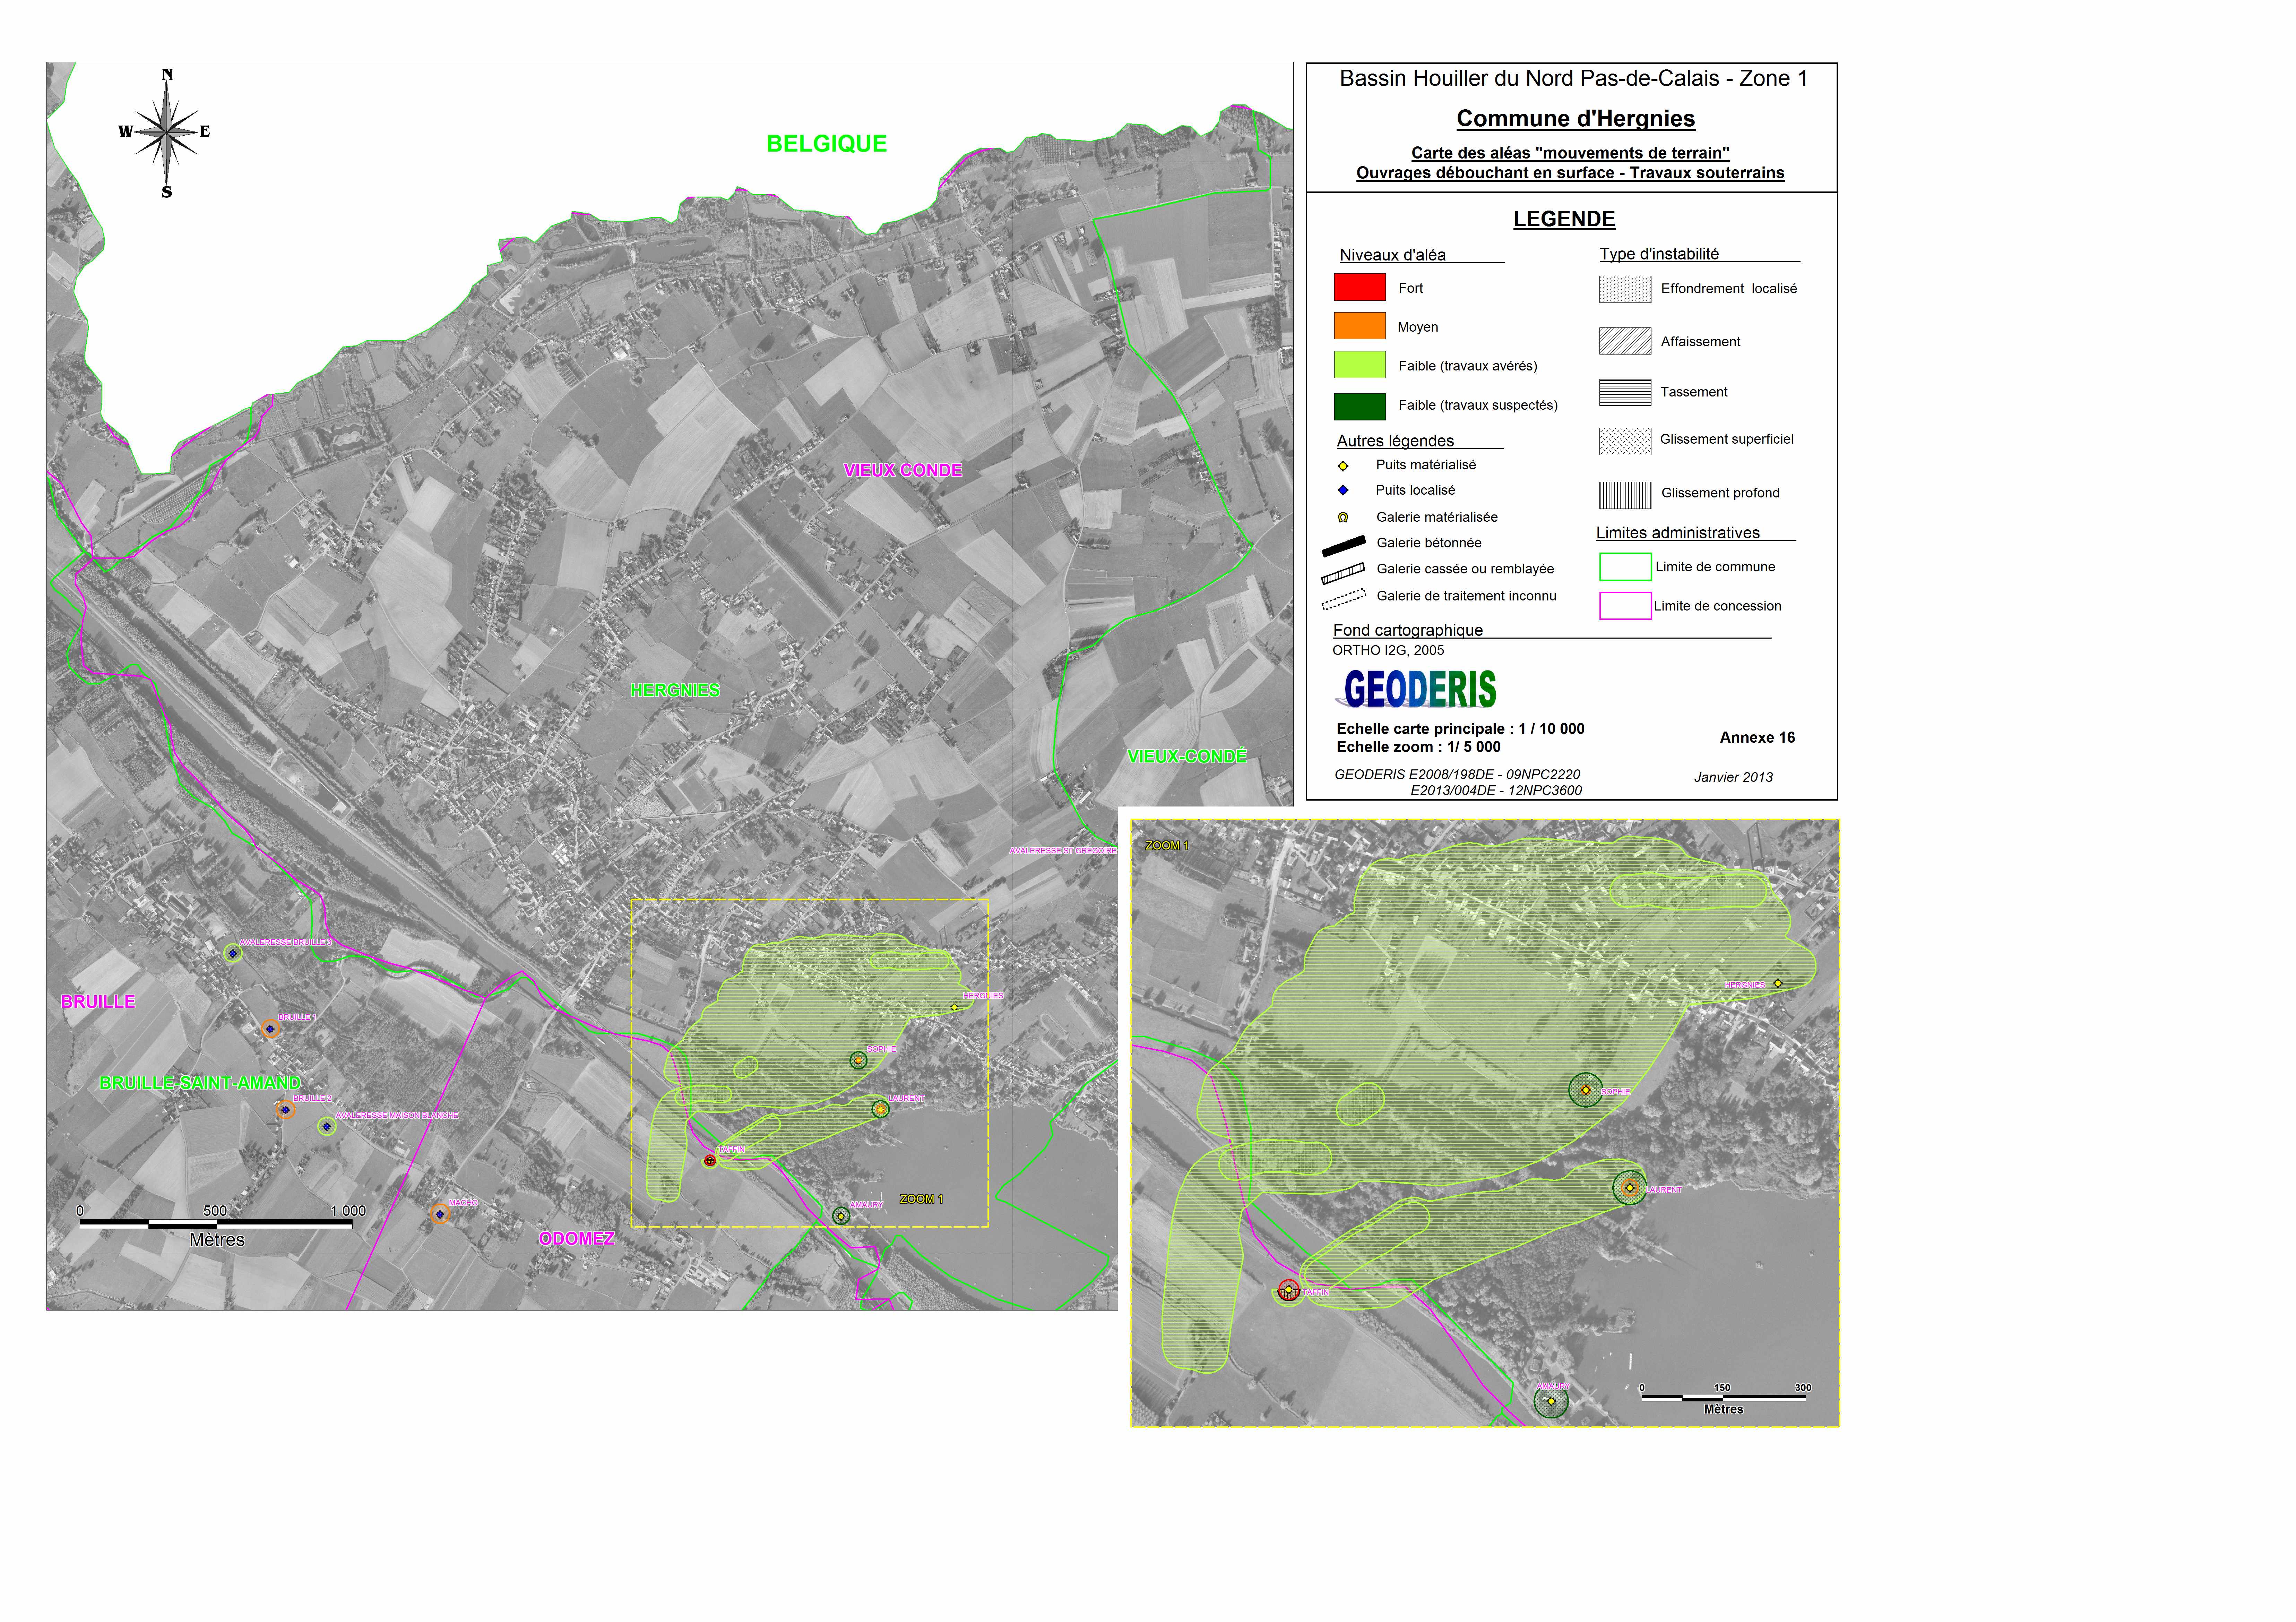Click the TAFFIN well marker in ZOOM 1 inset
Screen dimensions: 2296x1622
point(1289,1291)
